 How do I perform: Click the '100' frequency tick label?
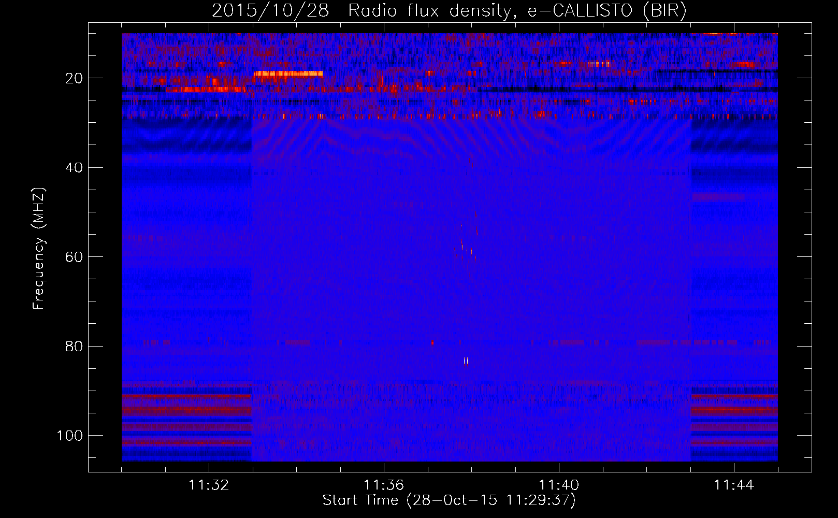point(70,436)
